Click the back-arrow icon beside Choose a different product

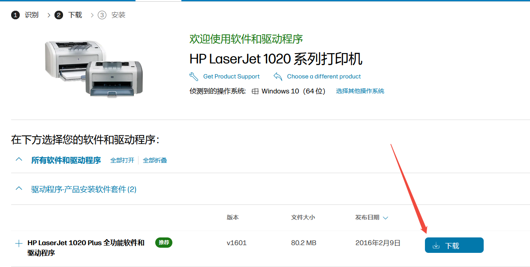pyautogui.click(x=278, y=76)
